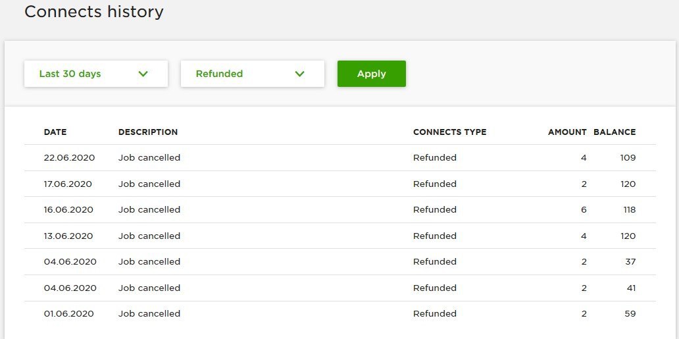Screen dimensions: 679x339
Task: Select the 17.06.2020 refund entry date
Action: (x=68, y=184)
